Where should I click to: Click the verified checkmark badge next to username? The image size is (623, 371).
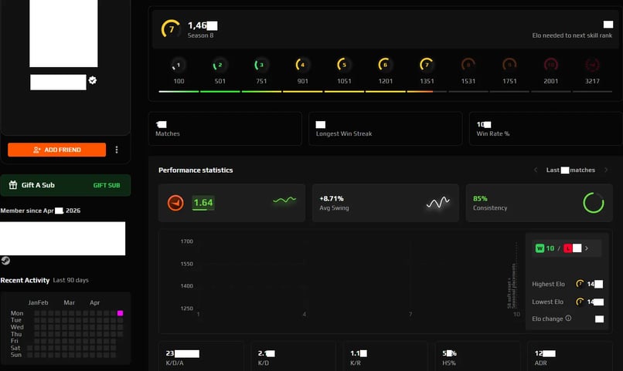(93, 80)
